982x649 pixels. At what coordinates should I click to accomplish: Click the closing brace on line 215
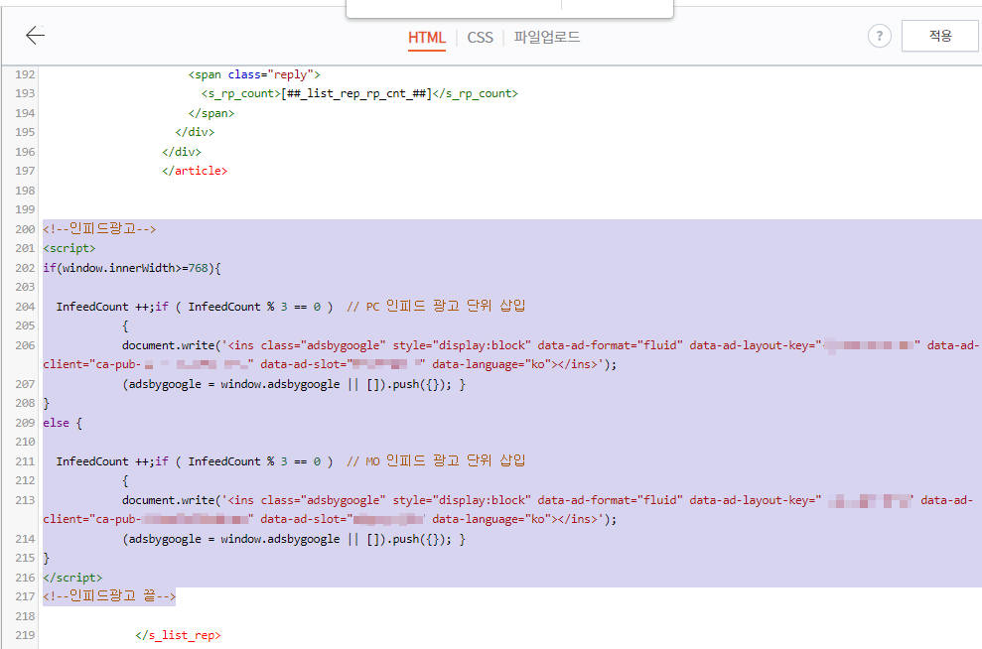(47, 558)
